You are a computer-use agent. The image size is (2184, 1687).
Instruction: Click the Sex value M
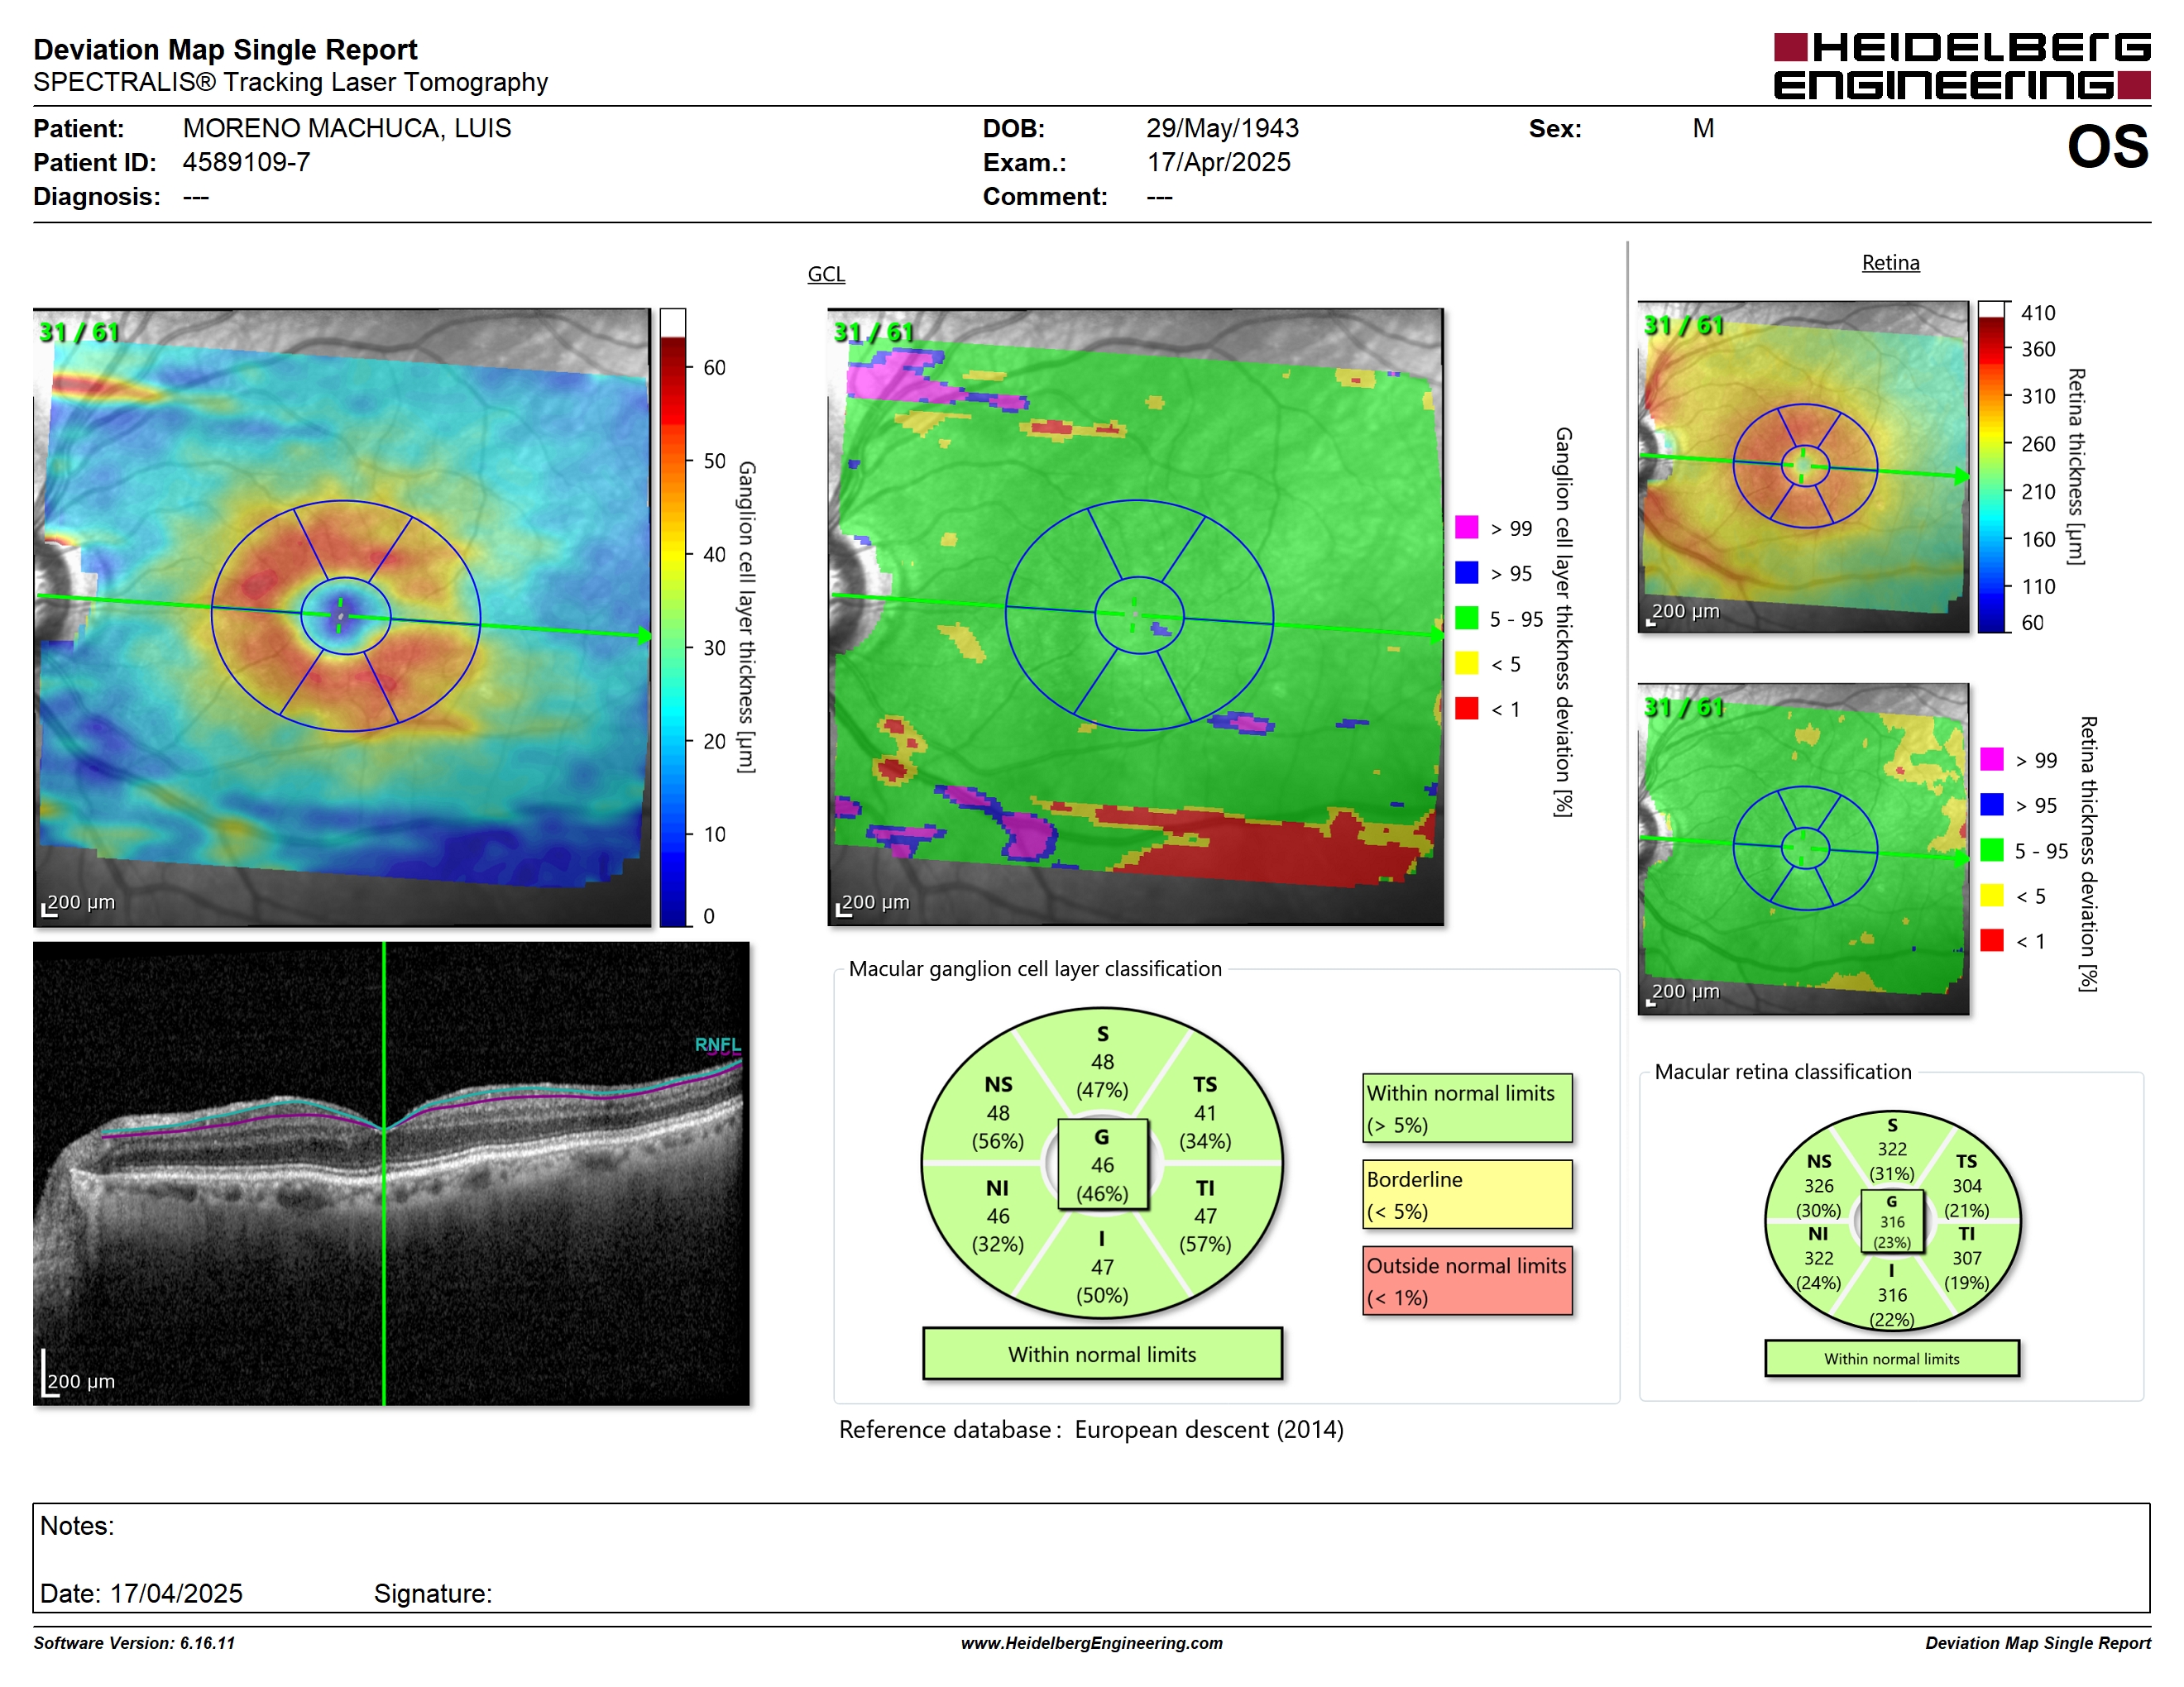click(1703, 128)
